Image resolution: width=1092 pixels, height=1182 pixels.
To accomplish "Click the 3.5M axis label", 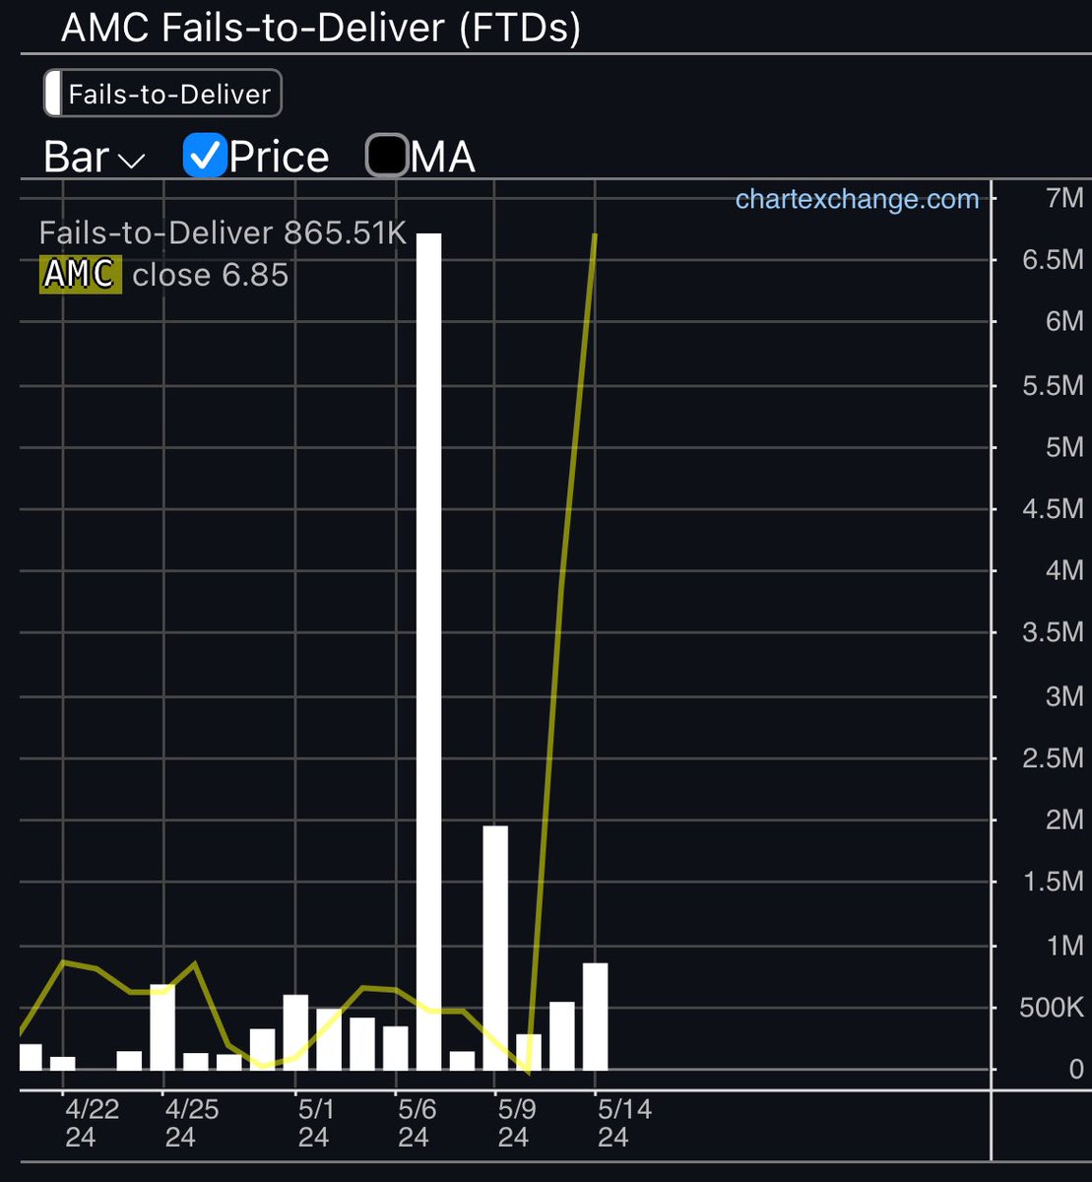I will pyautogui.click(x=1053, y=632).
